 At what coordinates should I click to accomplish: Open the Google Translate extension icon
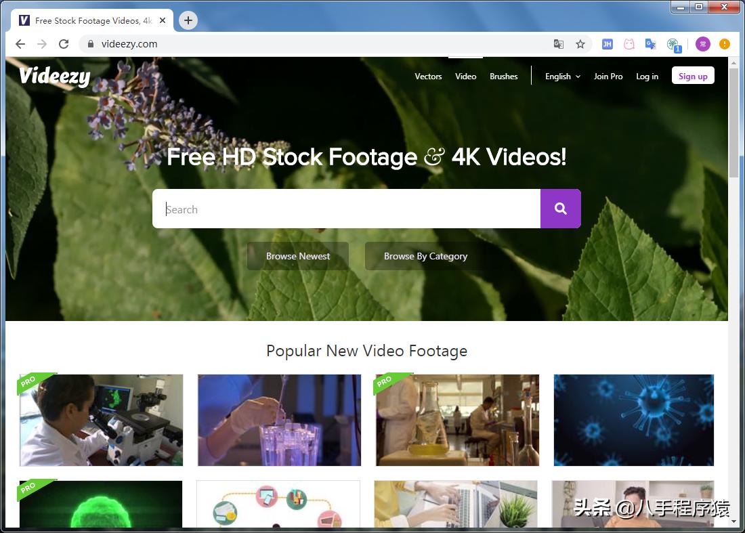(650, 44)
